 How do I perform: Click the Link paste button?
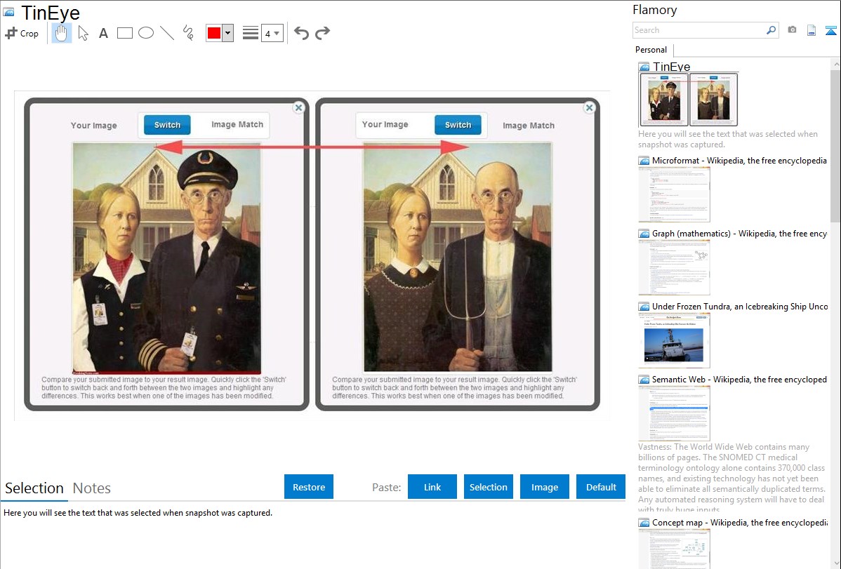[432, 487]
